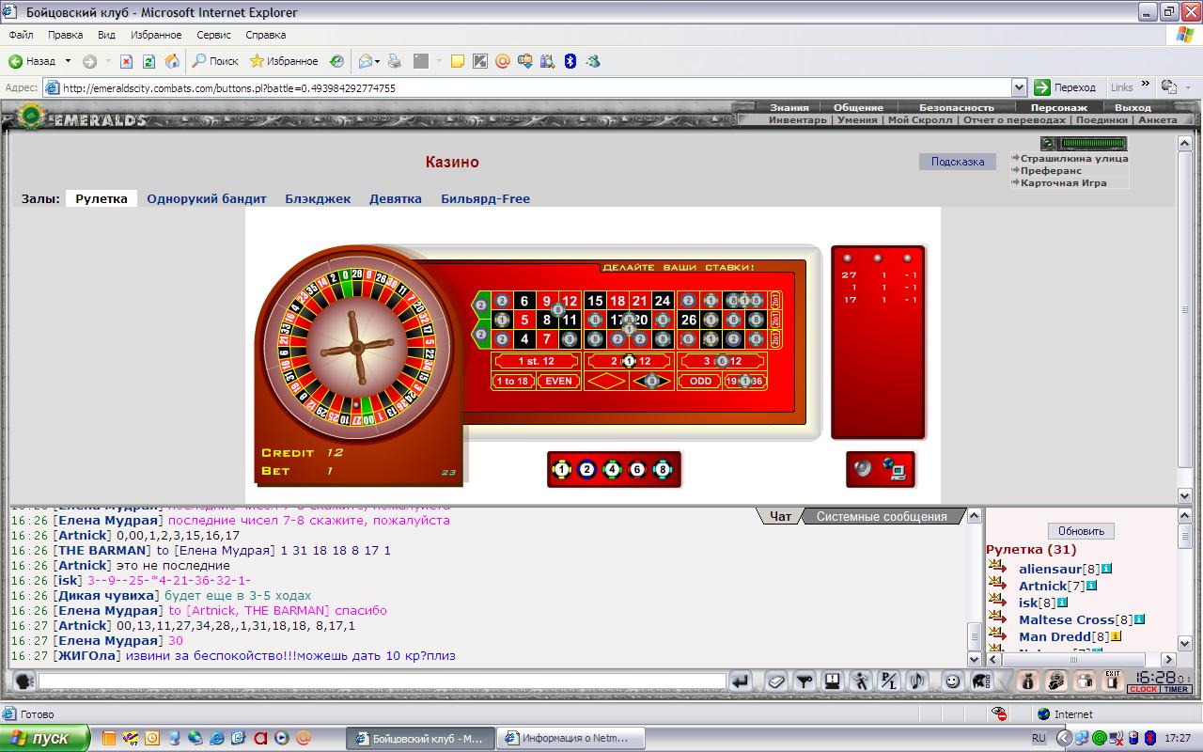Click the address bar URL field
The image size is (1203, 752).
pyautogui.click(x=536, y=87)
